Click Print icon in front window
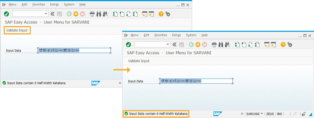Viewport: 314px width, 118px height. (214, 45)
